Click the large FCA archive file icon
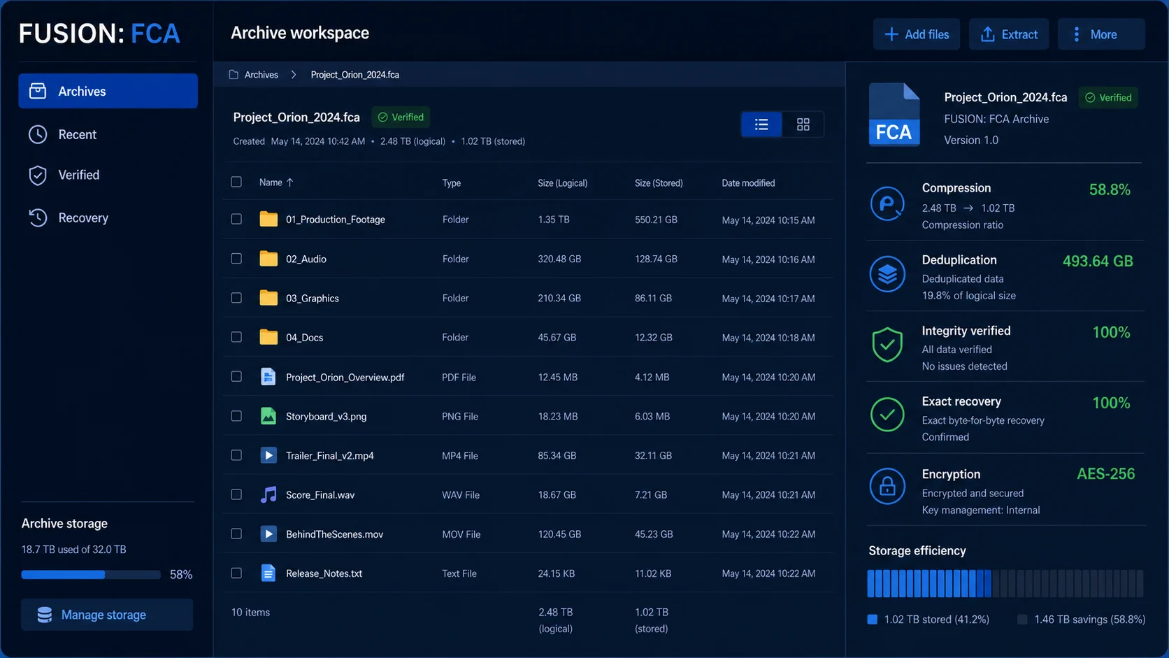 pos(894,115)
